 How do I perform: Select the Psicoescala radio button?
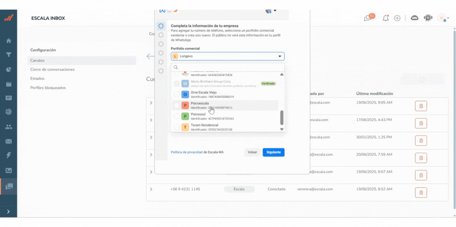point(176,106)
